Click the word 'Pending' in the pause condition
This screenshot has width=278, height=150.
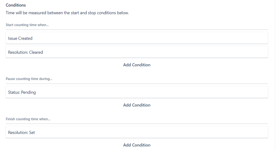pos(28,92)
